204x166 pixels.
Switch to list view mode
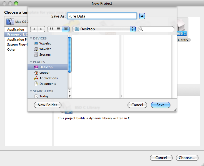58,29
